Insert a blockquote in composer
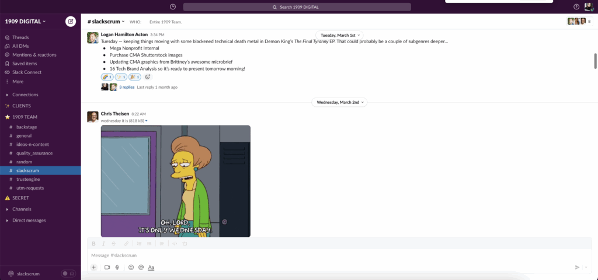This screenshot has width=598, height=280. (x=162, y=243)
